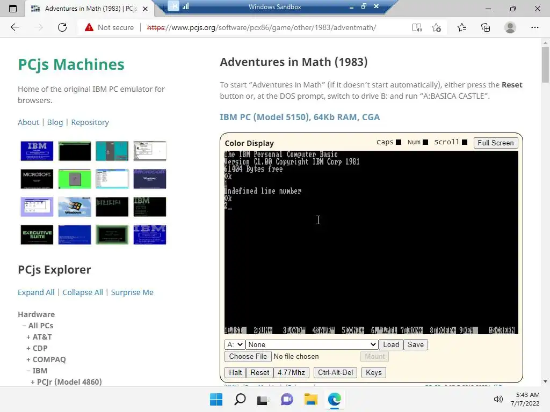Click the Reset machine button
550x412 pixels.
259,372
